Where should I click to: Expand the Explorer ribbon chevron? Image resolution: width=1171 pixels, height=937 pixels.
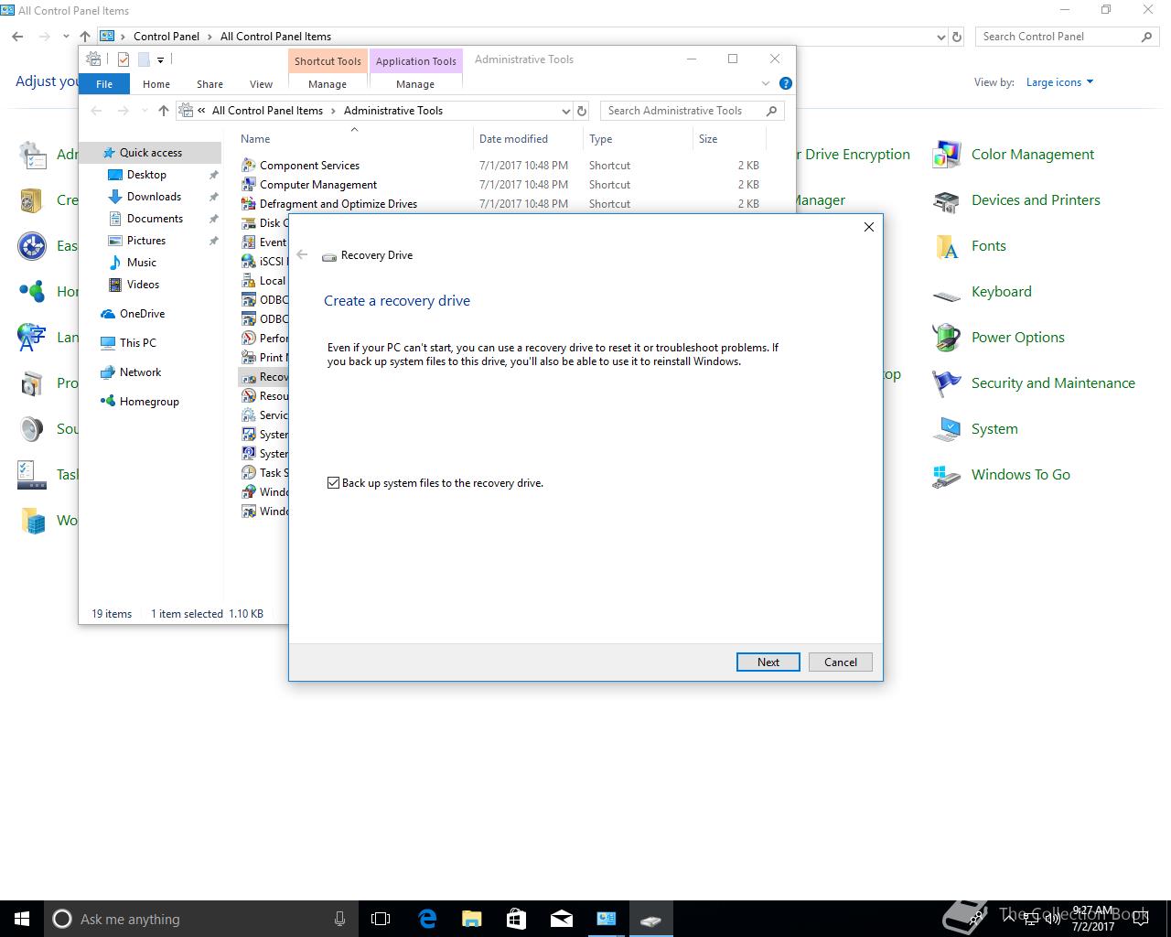[x=766, y=83]
